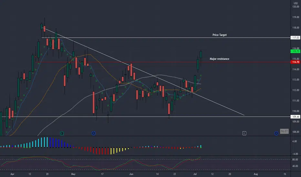This screenshot has width=301, height=177.
Task: Click the 112.00 price axis value
Action: click(x=296, y=90)
